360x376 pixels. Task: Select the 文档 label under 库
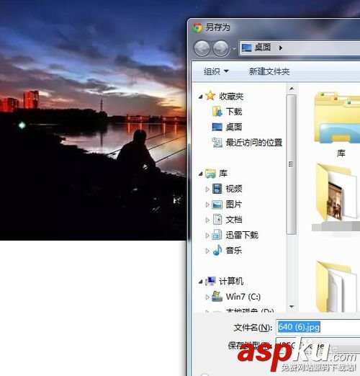234,220
